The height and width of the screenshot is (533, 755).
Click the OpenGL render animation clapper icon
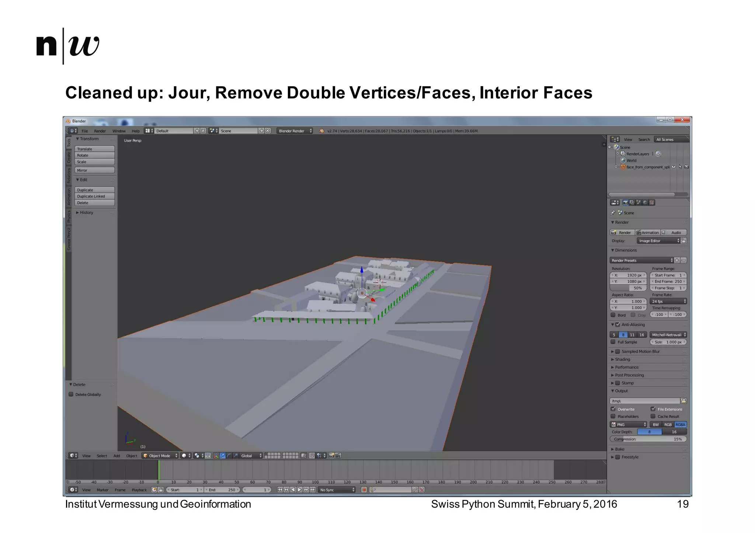click(x=338, y=456)
